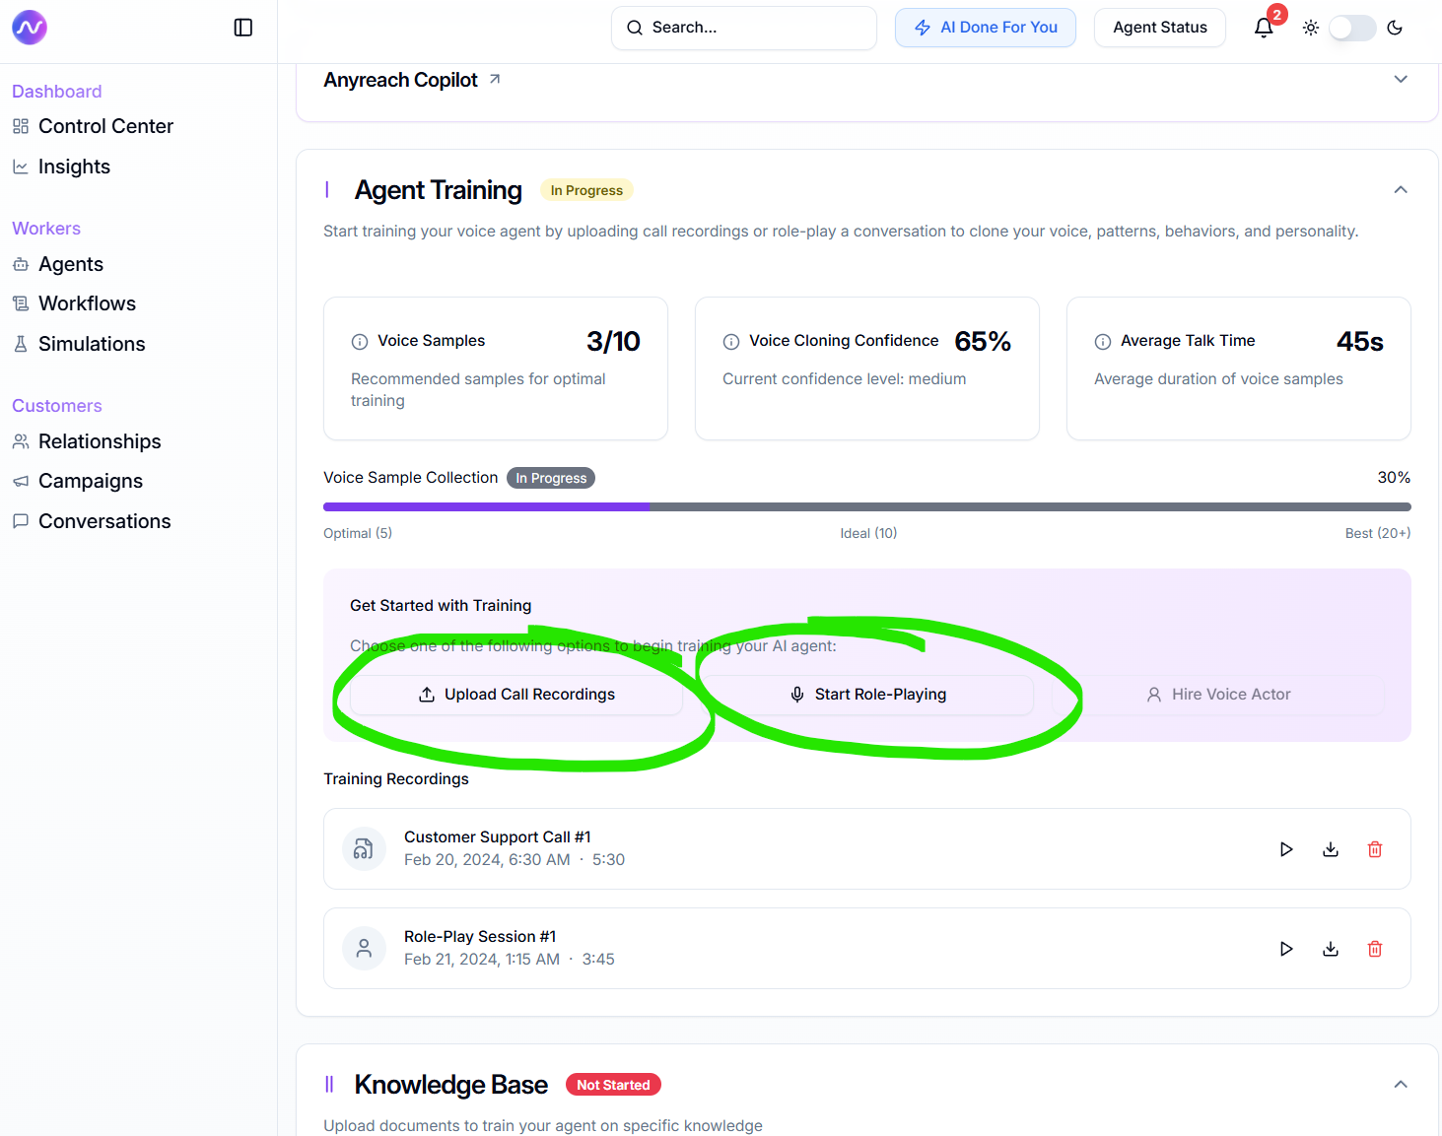Open Control Center in sidebar

[93, 126]
